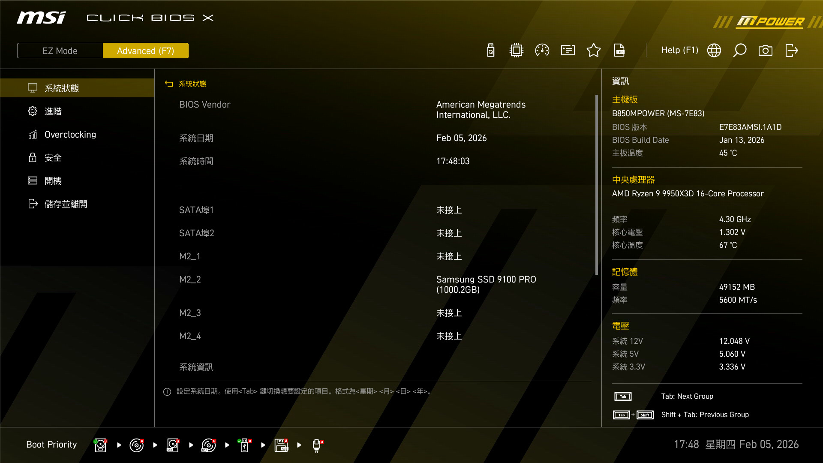Click the exit arrow icon at top right
This screenshot has height=463, width=823.
coord(791,51)
